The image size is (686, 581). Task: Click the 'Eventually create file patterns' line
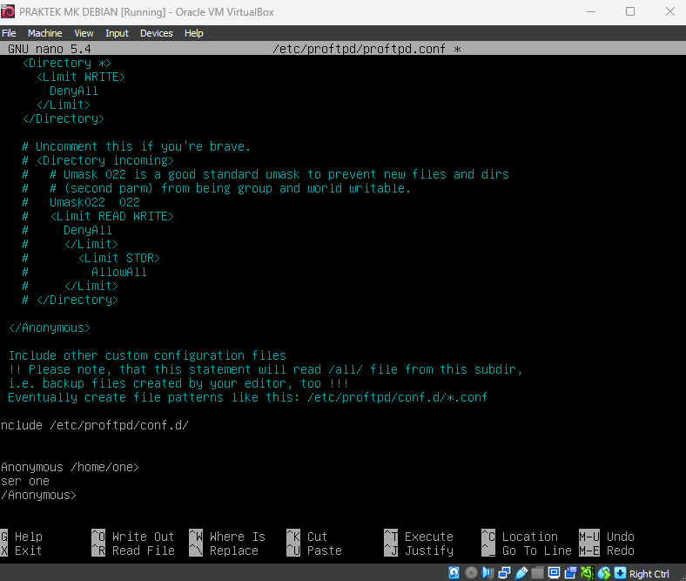[247, 397]
